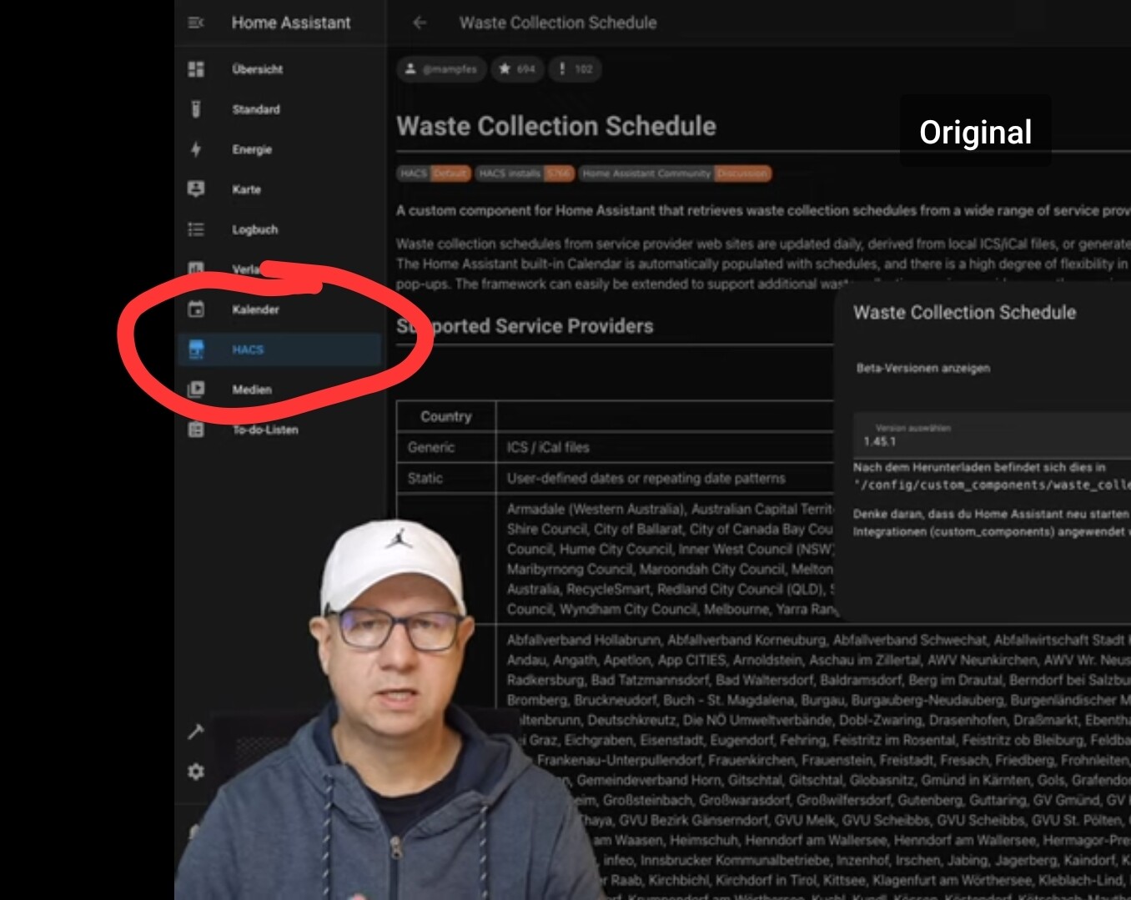Click the Medien media icon
1131x900 pixels.
pyautogui.click(x=196, y=390)
